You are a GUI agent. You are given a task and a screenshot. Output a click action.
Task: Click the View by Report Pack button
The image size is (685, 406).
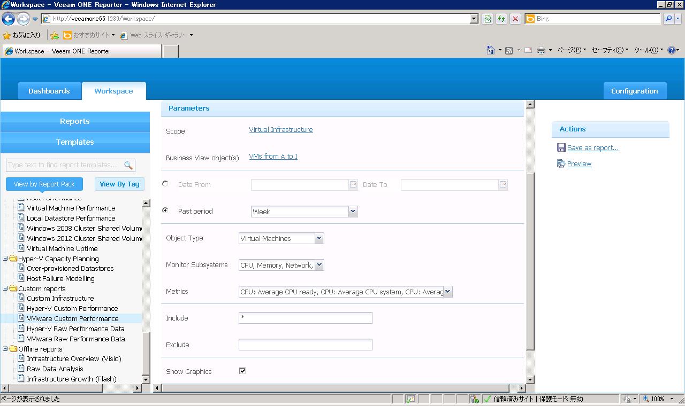(x=44, y=184)
